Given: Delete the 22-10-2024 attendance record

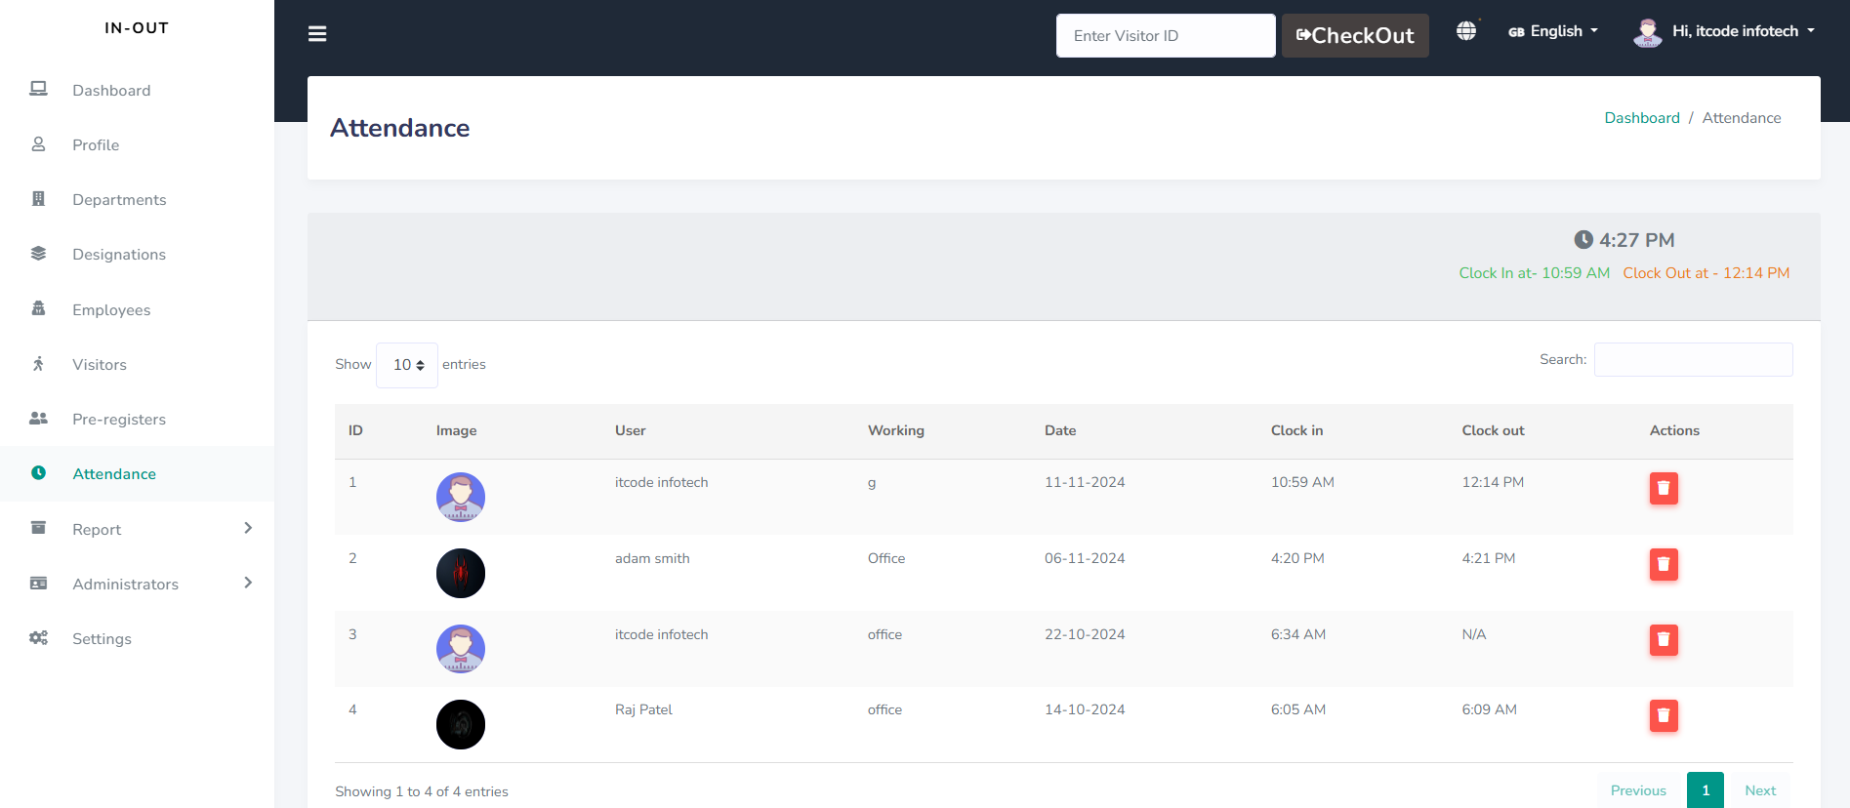Looking at the screenshot, I should (1664, 640).
